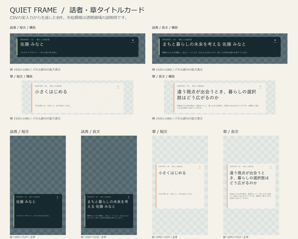Image resolution: width=298 pixels, height=239 pixels.
Task: Click the caption 横 1920×1080 under the CHAPTER / 03 card
Action: coord(35,118)
